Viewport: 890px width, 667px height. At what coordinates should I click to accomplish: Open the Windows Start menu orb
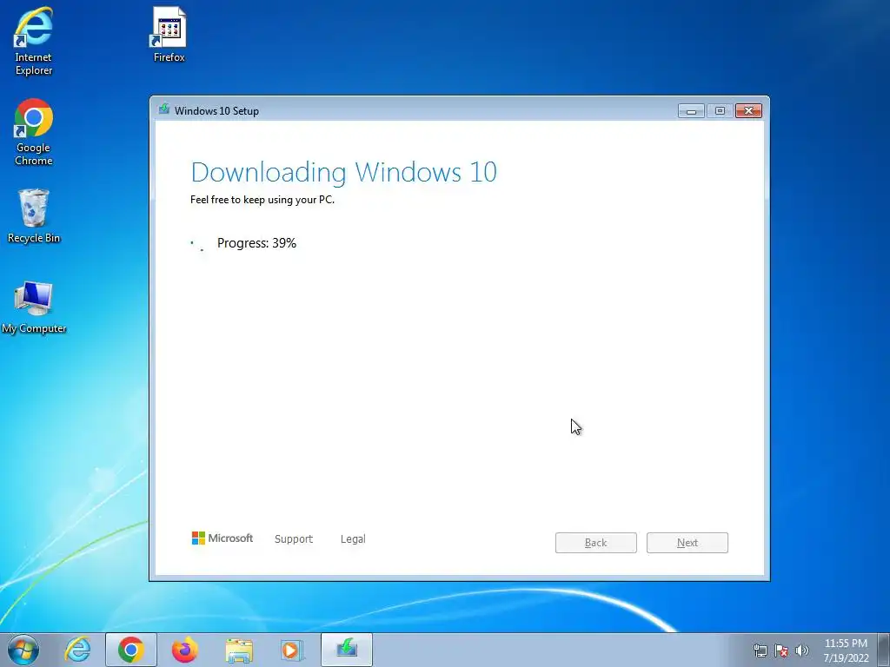[23, 650]
